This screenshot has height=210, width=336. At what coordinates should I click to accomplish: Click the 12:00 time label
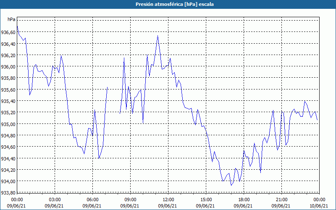pyautogui.click(x=168, y=200)
